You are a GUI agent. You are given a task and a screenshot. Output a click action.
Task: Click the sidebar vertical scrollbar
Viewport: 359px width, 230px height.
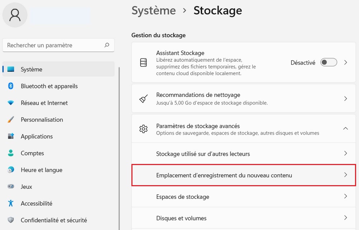click(x=119, y=144)
